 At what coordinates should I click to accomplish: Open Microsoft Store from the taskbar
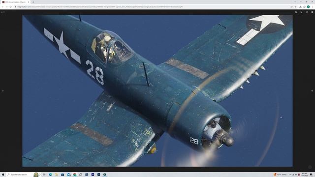[x=63, y=175]
